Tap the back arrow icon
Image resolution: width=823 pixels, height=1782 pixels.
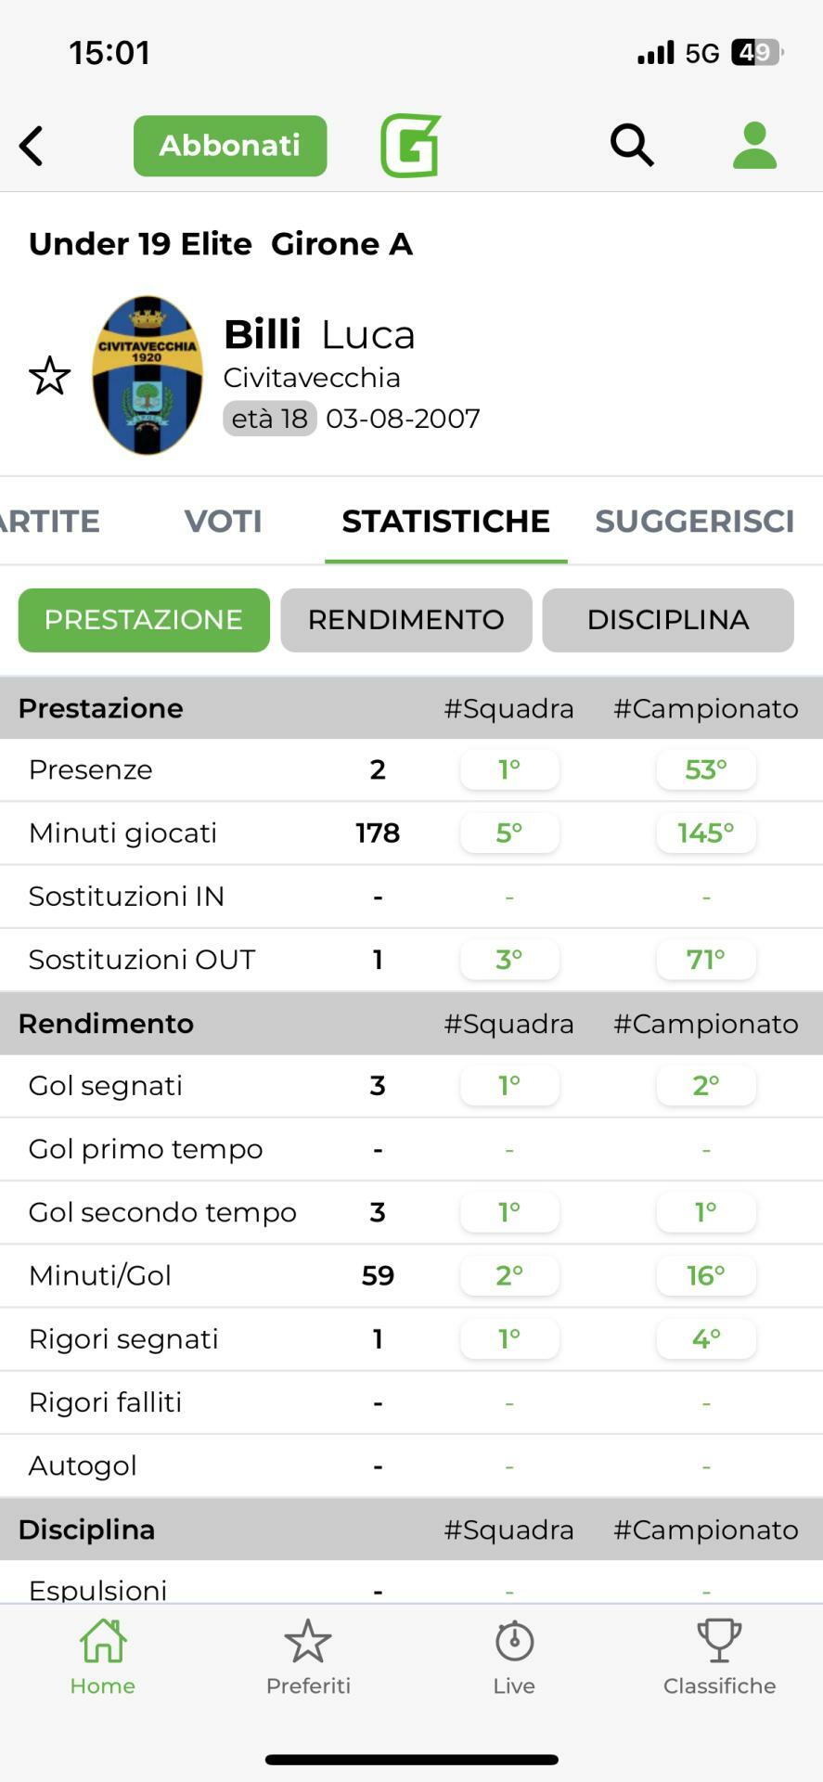(32, 146)
